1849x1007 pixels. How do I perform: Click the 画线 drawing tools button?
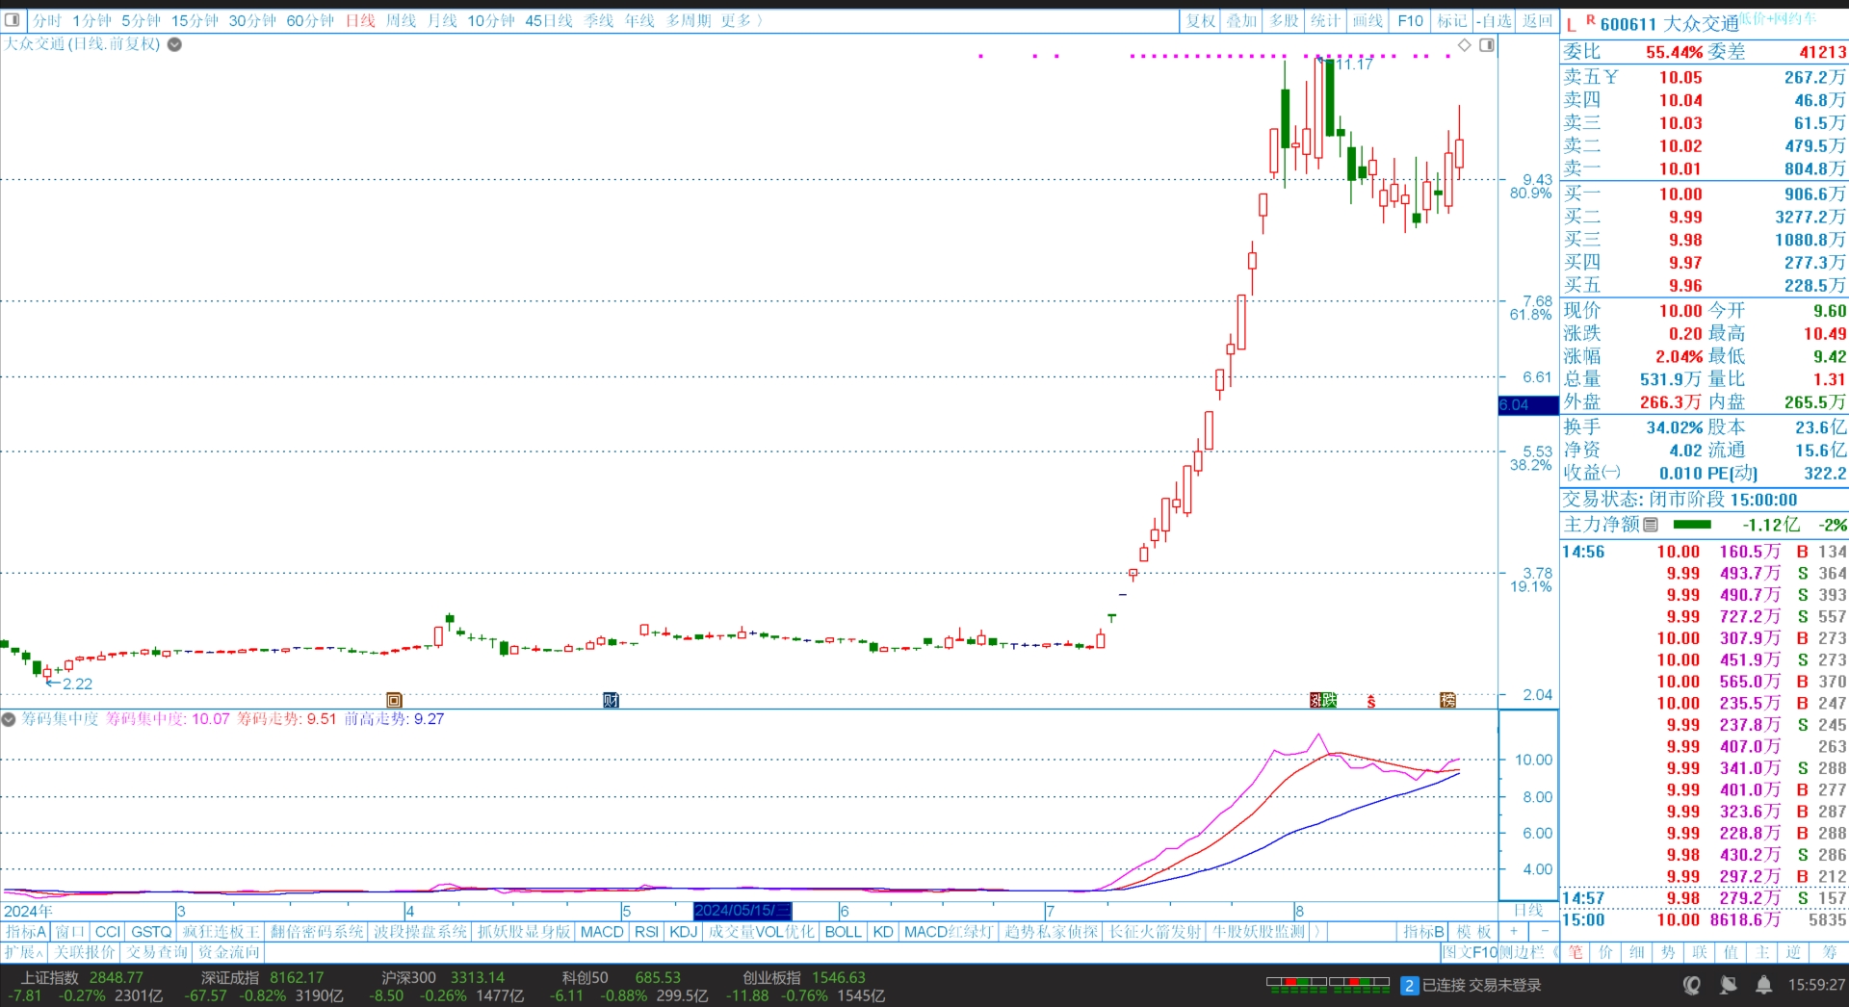click(1367, 20)
